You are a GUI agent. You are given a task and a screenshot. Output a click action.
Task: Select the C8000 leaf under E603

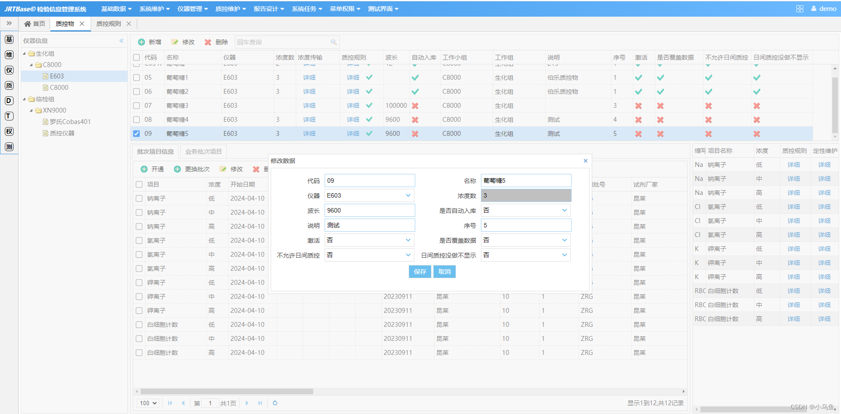(59, 88)
